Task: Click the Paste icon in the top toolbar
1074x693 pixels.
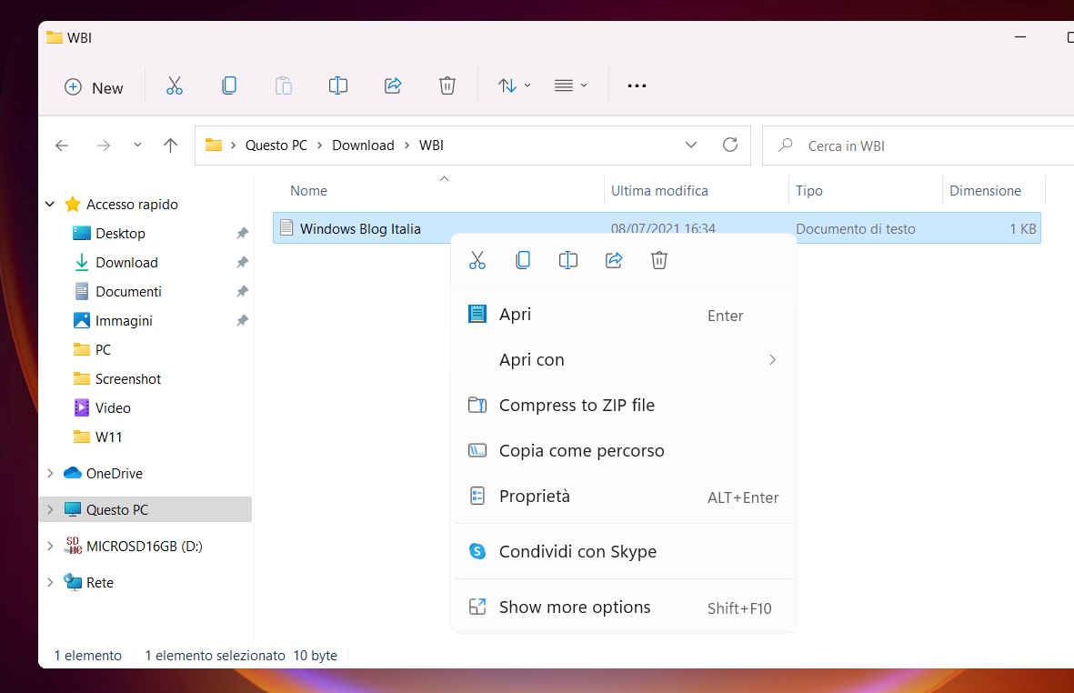Action: 284,85
